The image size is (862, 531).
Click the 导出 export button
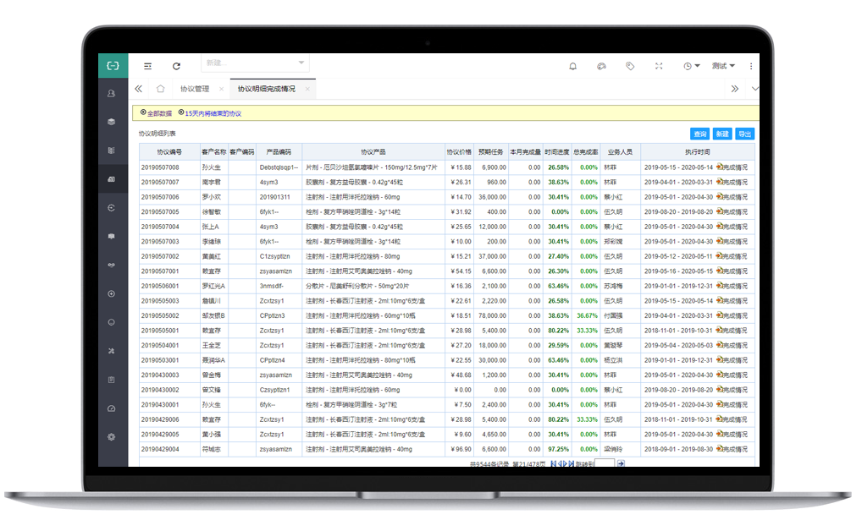coord(745,134)
